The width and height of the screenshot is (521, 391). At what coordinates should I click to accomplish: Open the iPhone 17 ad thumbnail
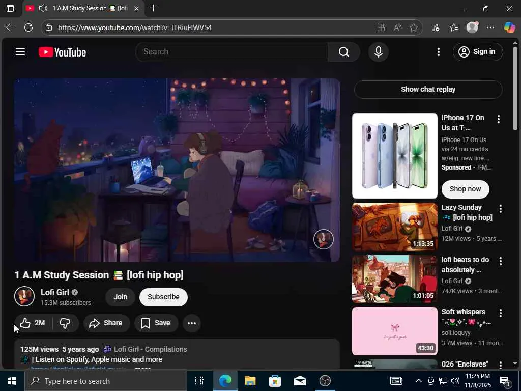[395, 156]
